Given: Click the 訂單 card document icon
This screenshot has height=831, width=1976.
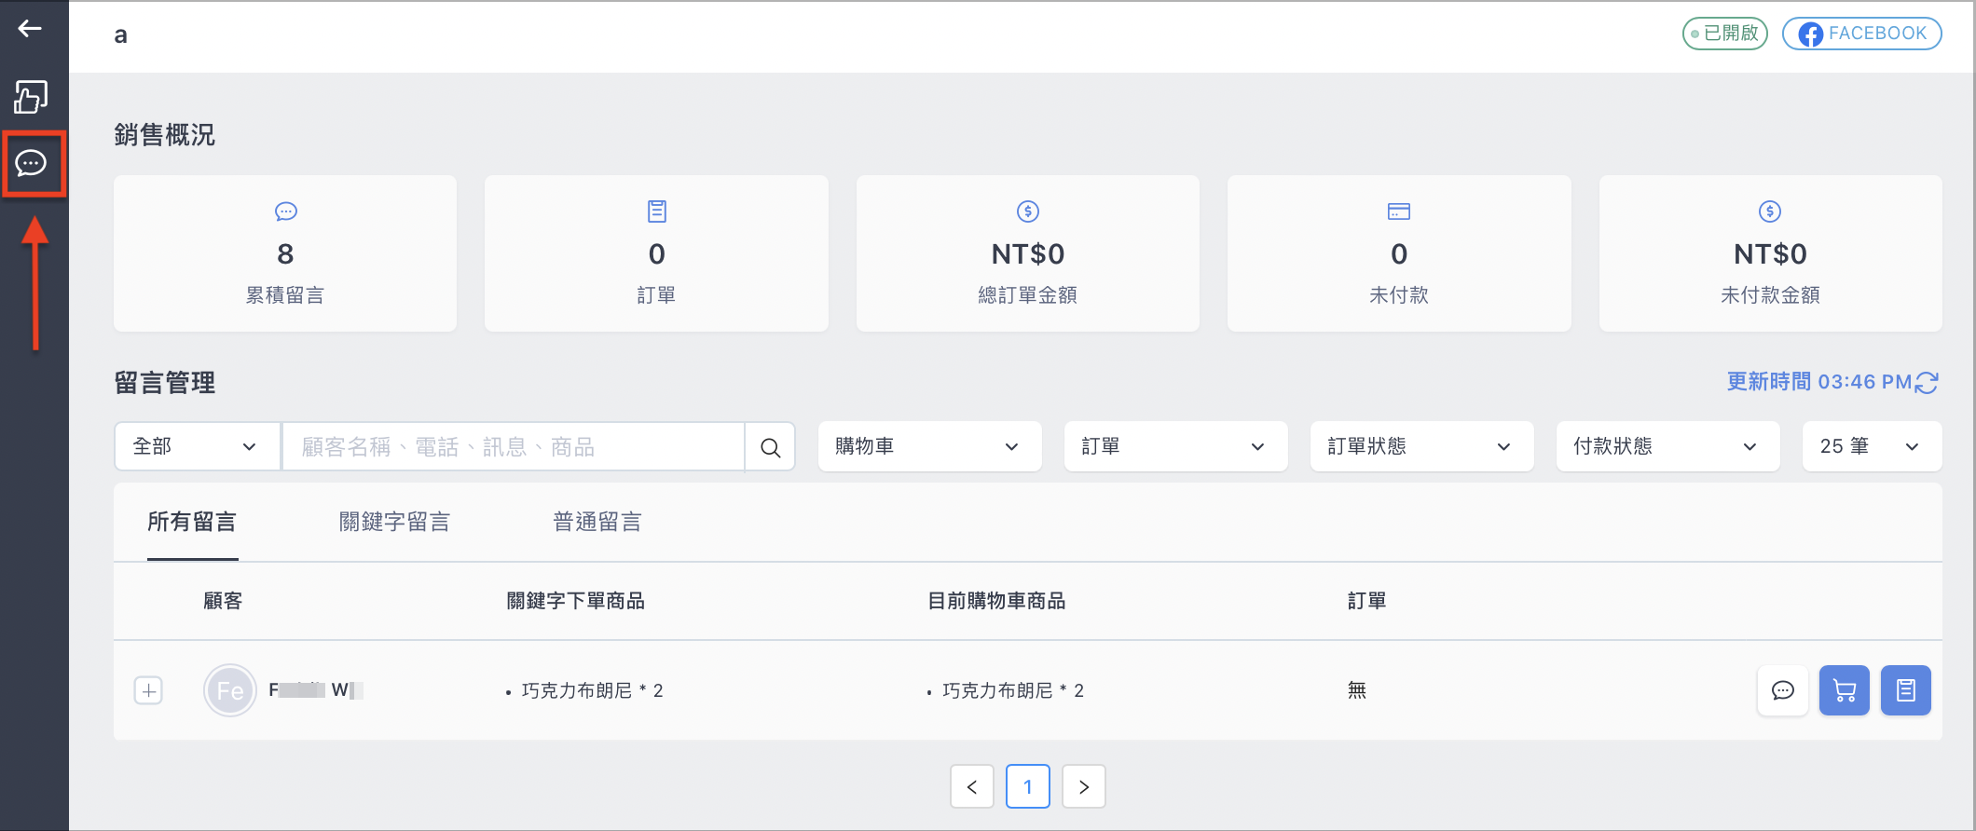Looking at the screenshot, I should pos(657,211).
